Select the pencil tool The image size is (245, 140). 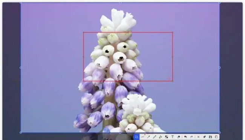click(x=155, y=137)
